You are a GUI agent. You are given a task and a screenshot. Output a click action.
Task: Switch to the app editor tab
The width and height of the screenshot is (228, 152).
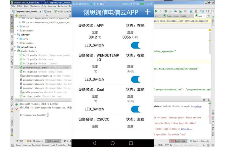coord(200,16)
